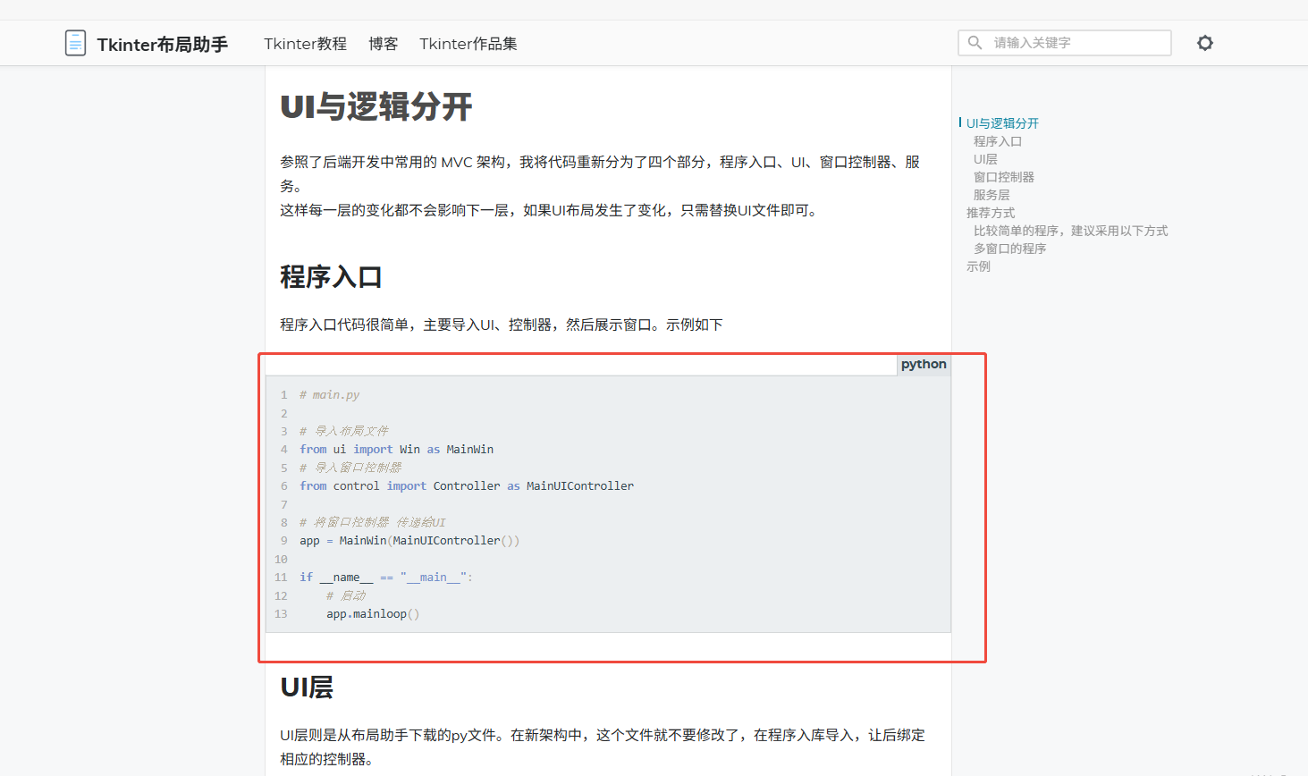Toggle the theme with the sun icon
1308x776 pixels.
pyautogui.click(x=1205, y=43)
